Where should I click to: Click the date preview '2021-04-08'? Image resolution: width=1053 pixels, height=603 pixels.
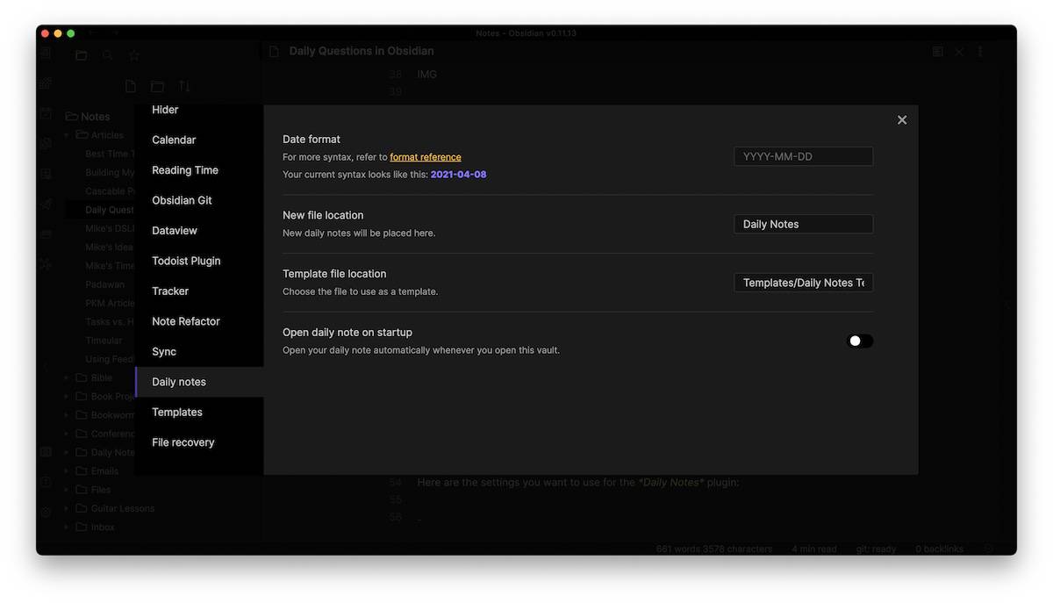point(458,175)
